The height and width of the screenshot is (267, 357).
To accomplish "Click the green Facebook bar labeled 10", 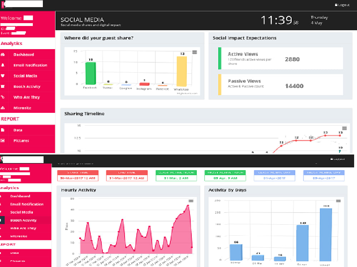I will pyautogui.click(x=91, y=73).
